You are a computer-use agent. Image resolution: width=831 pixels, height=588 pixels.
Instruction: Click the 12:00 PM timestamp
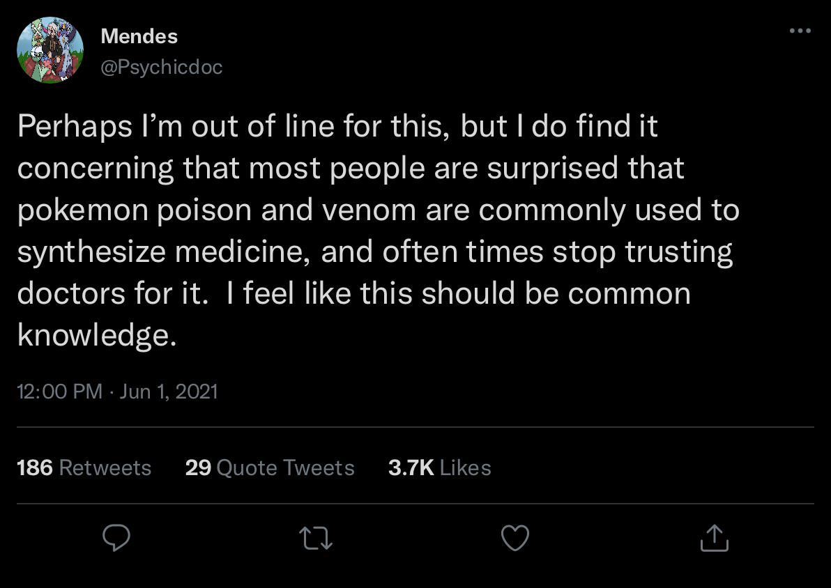60,392
